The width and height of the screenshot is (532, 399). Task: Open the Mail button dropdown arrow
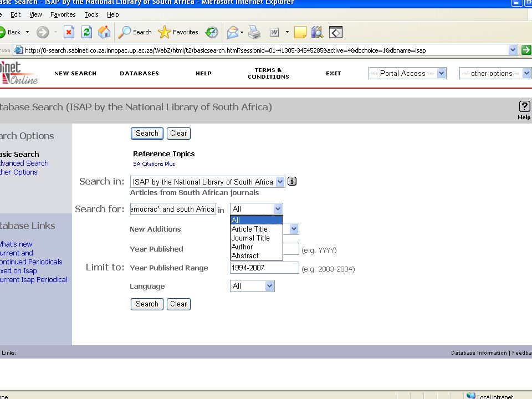(x=242, y=32)
